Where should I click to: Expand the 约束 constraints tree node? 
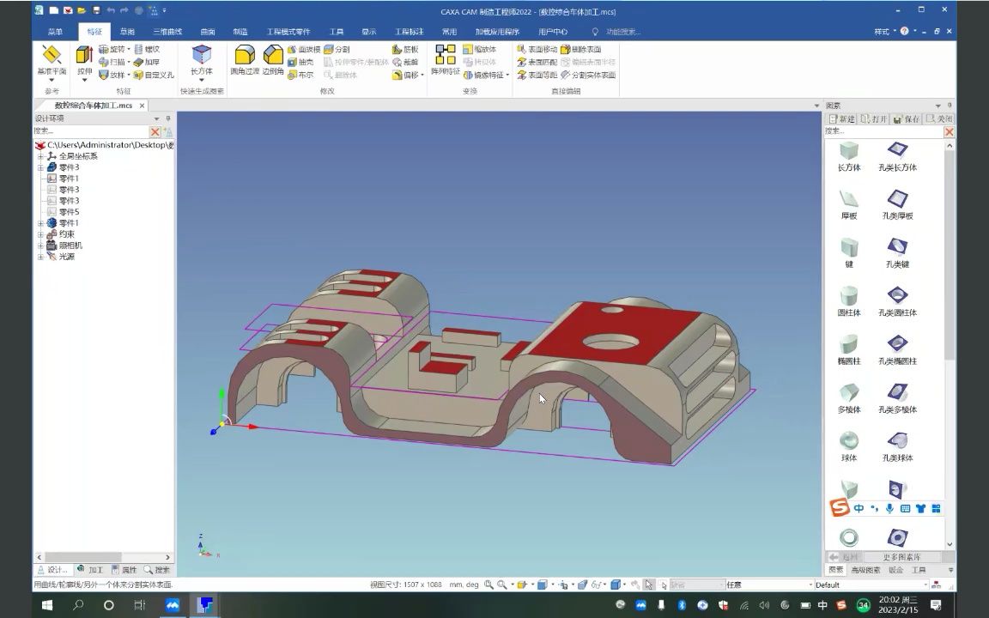coord(40,234)
